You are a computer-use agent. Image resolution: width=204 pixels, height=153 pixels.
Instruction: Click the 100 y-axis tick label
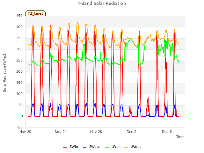click(x=19, y=94)
